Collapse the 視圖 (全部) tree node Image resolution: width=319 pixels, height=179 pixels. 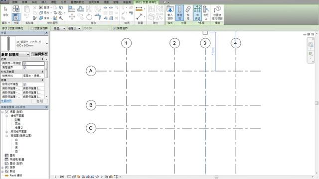[x=2, y=112]
